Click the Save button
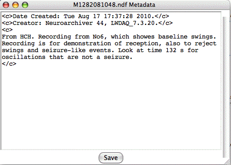Screen dimensions: 231x165 click(111, 158)
